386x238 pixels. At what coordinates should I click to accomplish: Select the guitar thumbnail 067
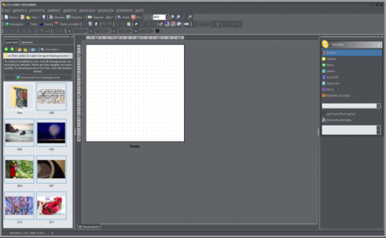pyautogui.click(x=51, y=169)
